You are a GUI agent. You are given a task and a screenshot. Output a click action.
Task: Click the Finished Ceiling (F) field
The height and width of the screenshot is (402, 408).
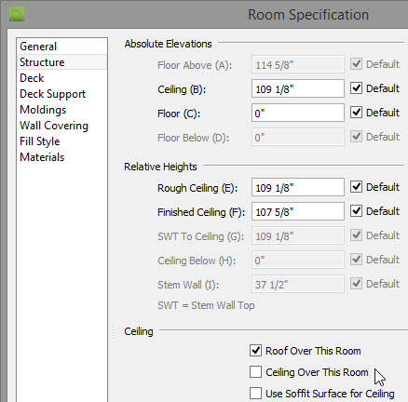(298, 211)
